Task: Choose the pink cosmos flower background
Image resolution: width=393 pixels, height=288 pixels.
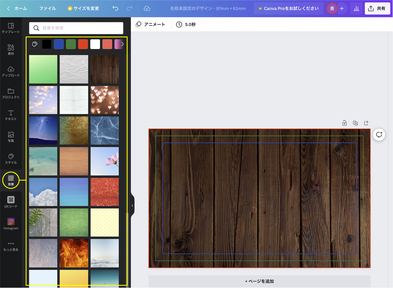Action: tap(105, 161)
